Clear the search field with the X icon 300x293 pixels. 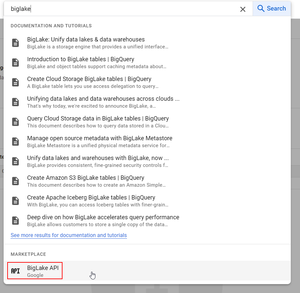click(x=243, y=9)
